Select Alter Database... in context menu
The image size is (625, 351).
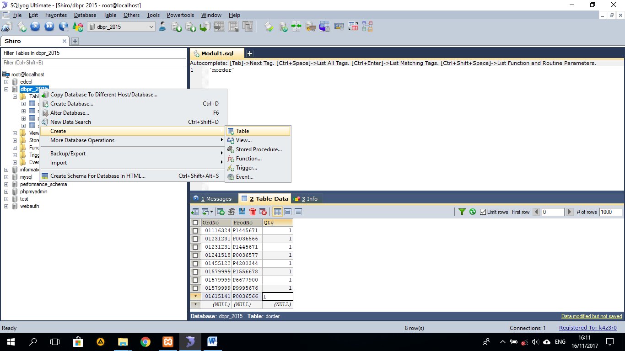pyautogui.click(x=132, y=113)
